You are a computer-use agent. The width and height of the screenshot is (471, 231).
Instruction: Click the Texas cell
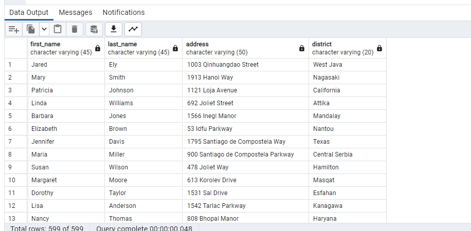click(348, 142)
